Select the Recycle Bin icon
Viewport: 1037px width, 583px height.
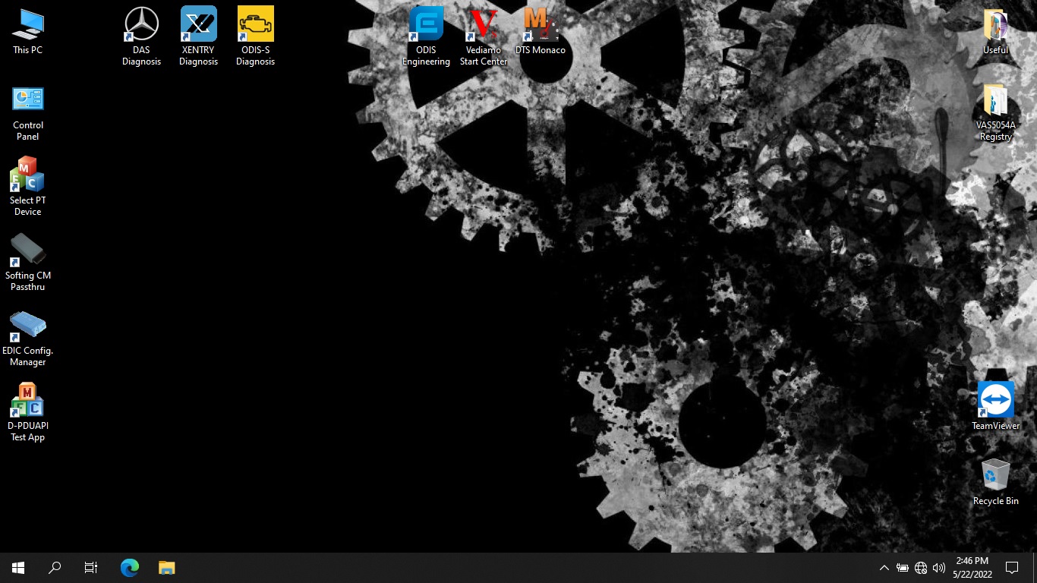[x=995, y=481]
